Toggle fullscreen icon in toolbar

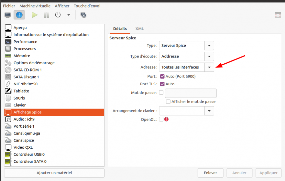tap(278, 15)
